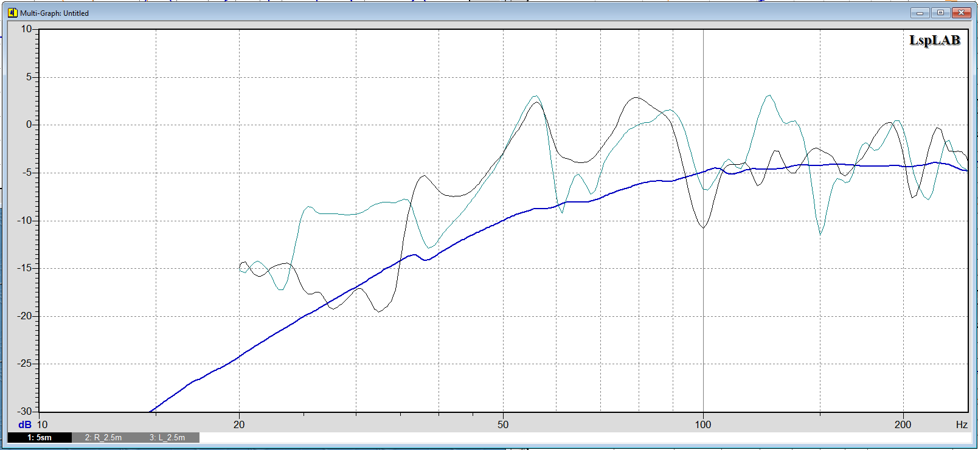The height and width of the screenshot is (450, 978).
Task: Switch to the '3: L_2.5m' curve tab
Action: pyautogui.click(x=167, y=437)
